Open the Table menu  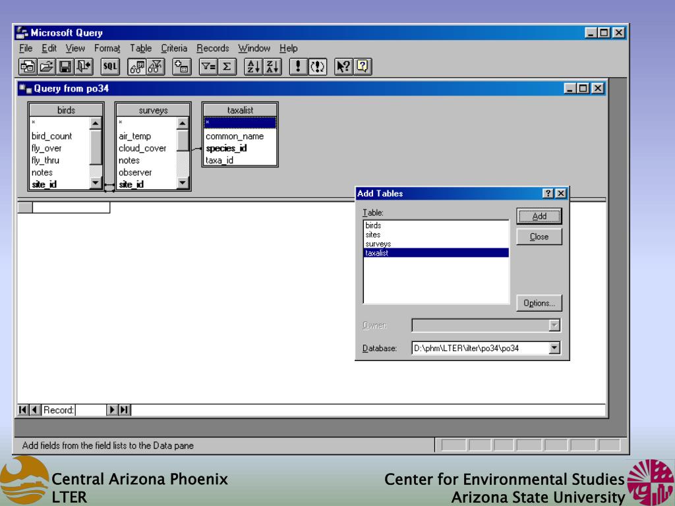tap(141, 48)
